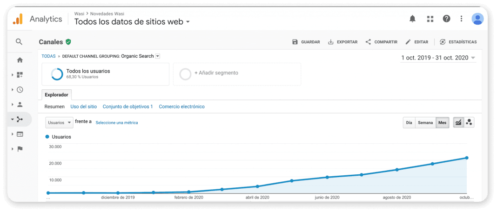Image resolution: width=497 pixels, height=212 pixels.
Task: Open the help question mark icon
Action: click(x=447, y=19)
